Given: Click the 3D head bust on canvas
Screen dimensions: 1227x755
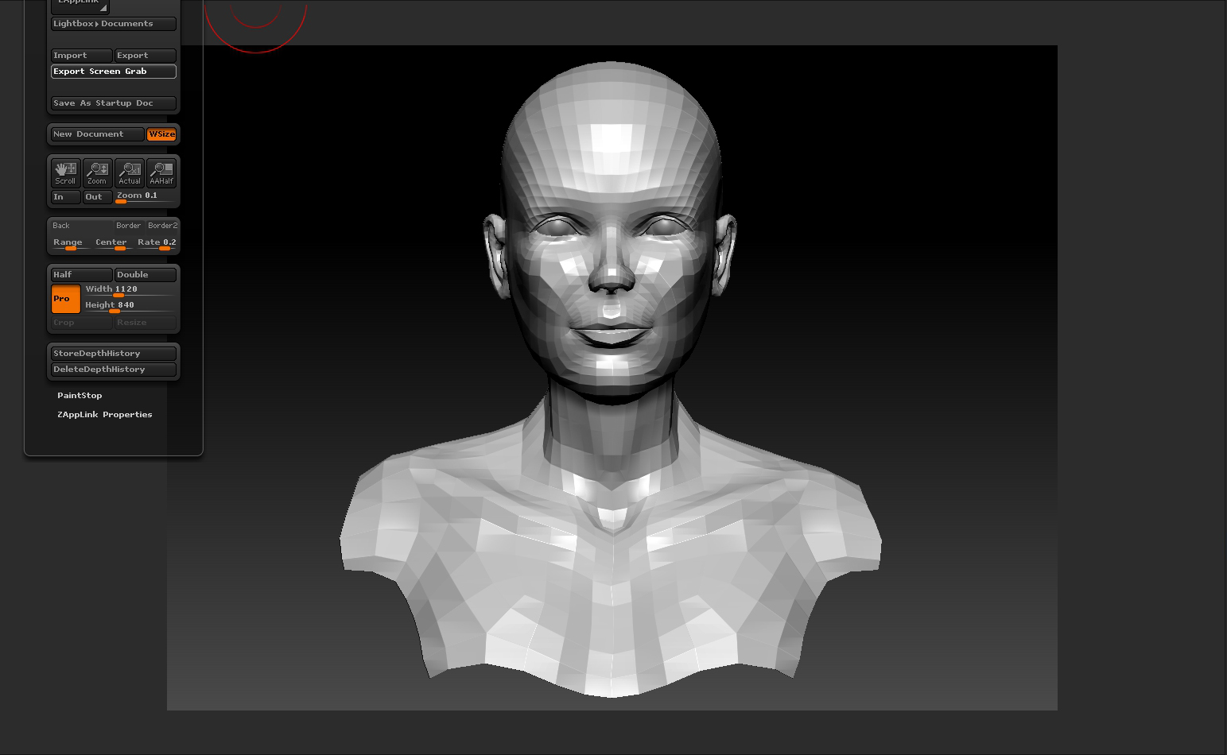Looking at the screenshot, I should pyautogui.click(x=611, y=381).
